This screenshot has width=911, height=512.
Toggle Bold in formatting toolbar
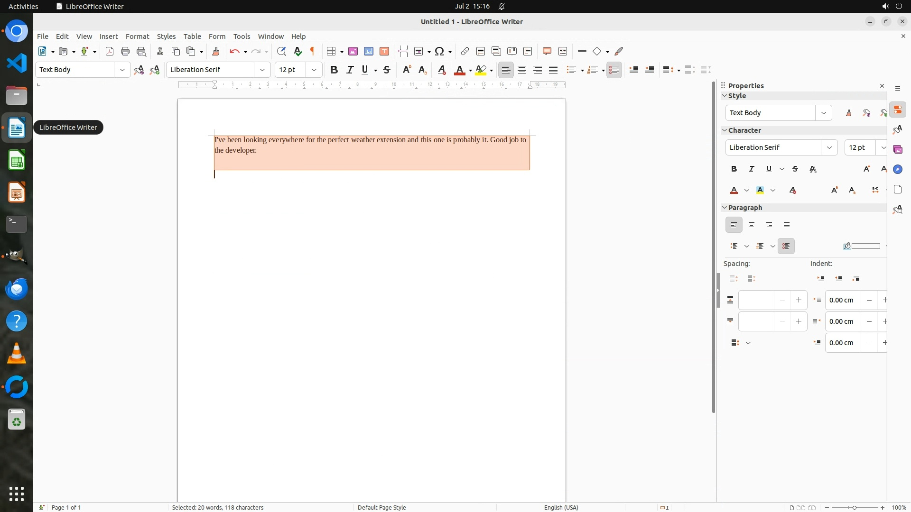(x=334, y=70)
